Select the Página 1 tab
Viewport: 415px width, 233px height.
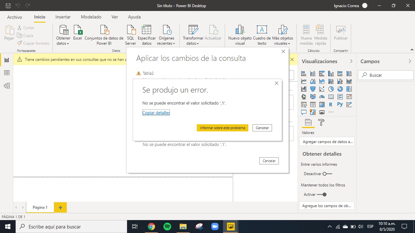[x=40, y=207]
